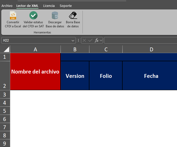The width and height of the screenshot is (177, 147).
Task: Open the Name Box dropdown arrow
Action: point(73,40)
